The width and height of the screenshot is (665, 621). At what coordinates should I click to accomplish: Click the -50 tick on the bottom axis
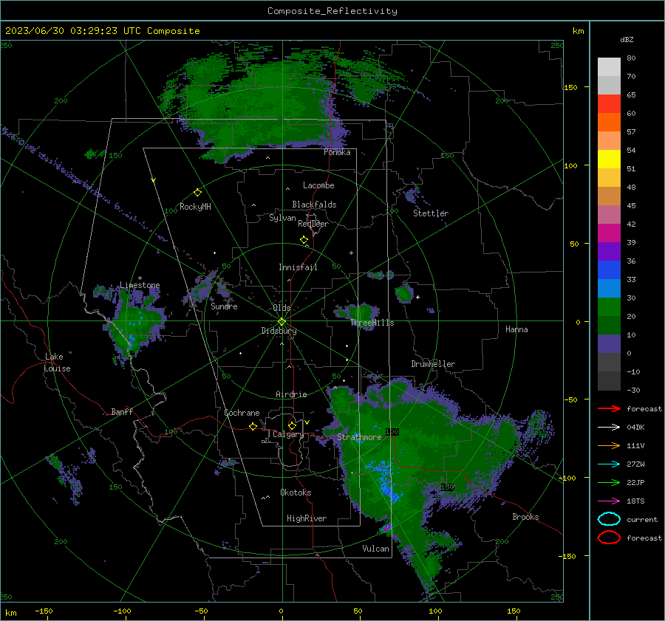click(201, 611)
